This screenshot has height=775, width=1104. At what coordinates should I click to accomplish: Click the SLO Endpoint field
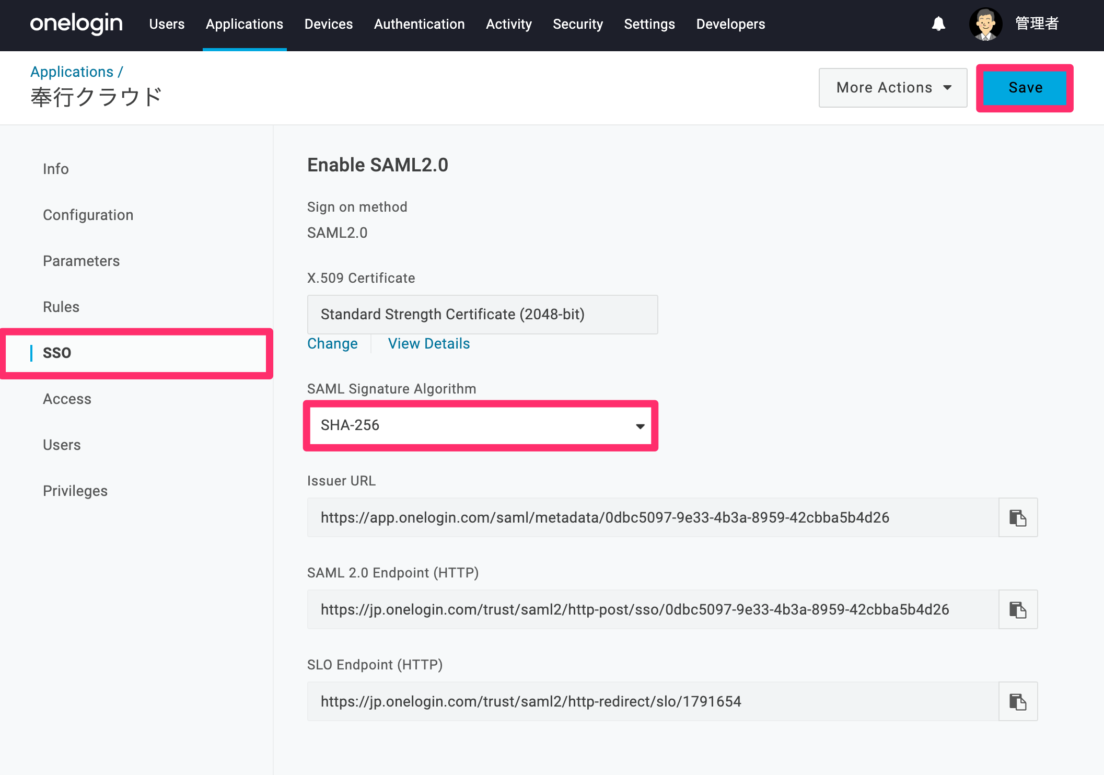click(x=653, y=701)
